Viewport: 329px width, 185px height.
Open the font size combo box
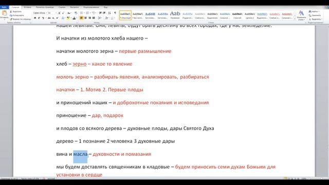click(52, 13)
